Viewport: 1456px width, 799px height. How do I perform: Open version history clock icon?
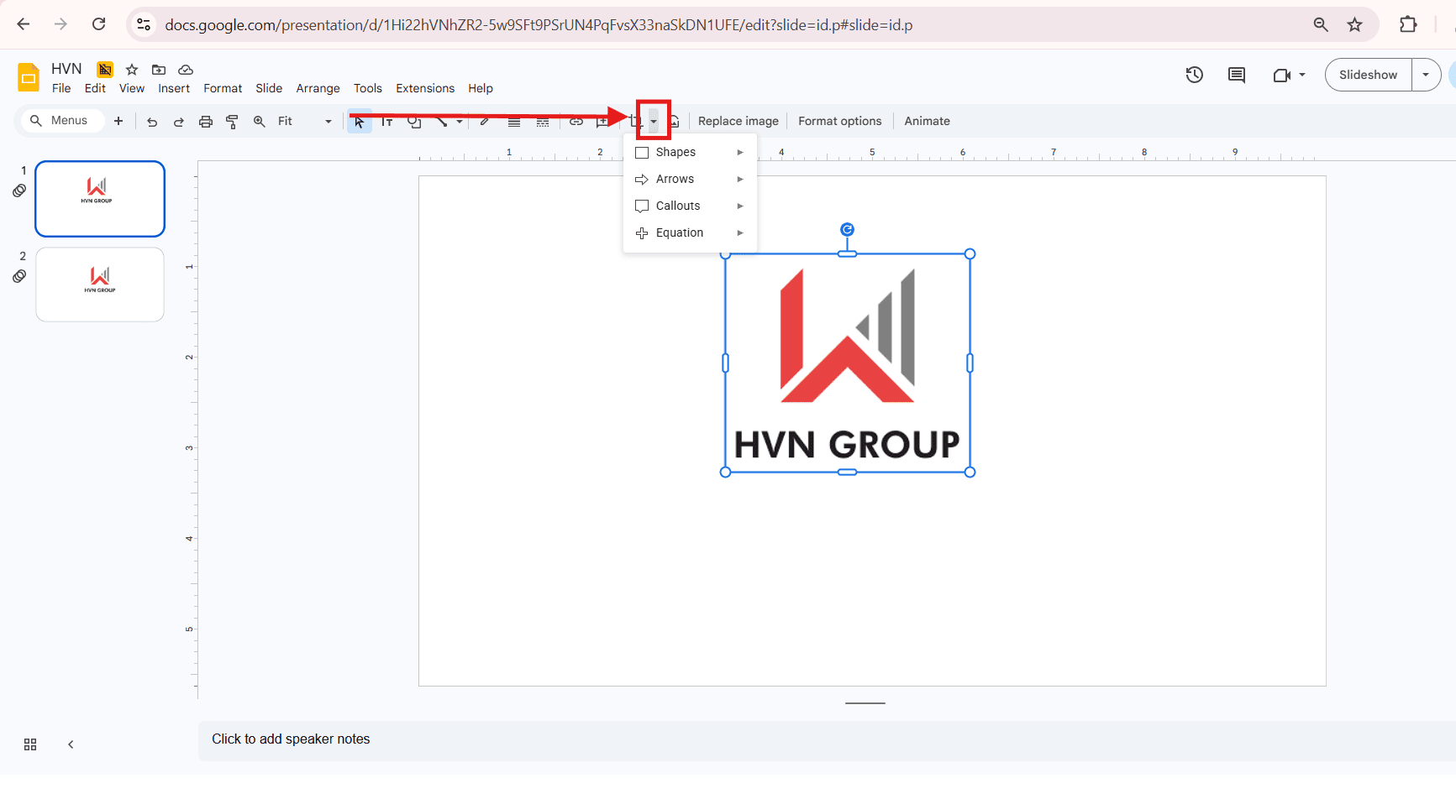[x=1194, y=75]
